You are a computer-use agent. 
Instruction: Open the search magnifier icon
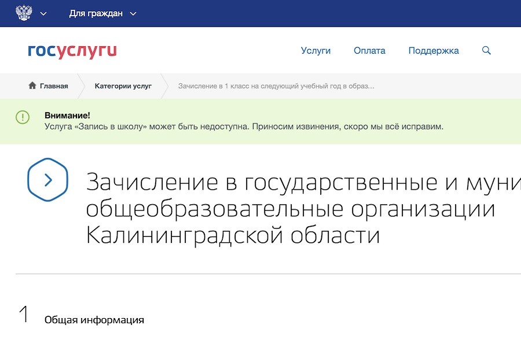click(486, 51)
